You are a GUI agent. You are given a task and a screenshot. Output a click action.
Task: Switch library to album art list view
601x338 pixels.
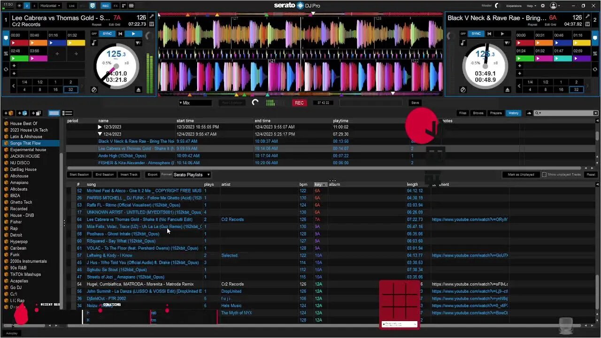(67, 113)
